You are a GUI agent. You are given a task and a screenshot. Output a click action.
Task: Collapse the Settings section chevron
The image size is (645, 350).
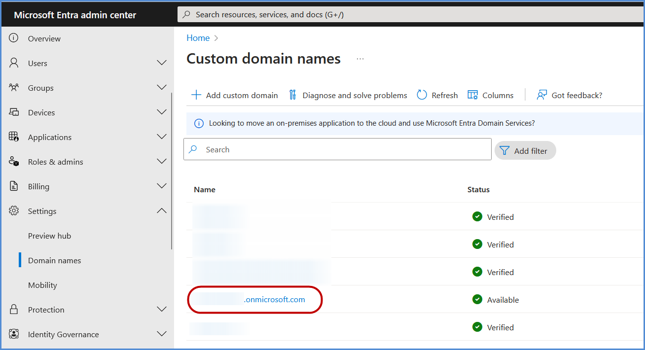[161, 211]
